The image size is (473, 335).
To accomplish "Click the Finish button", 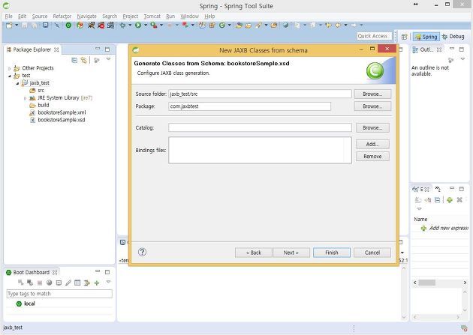I will (x=332, y=253).
